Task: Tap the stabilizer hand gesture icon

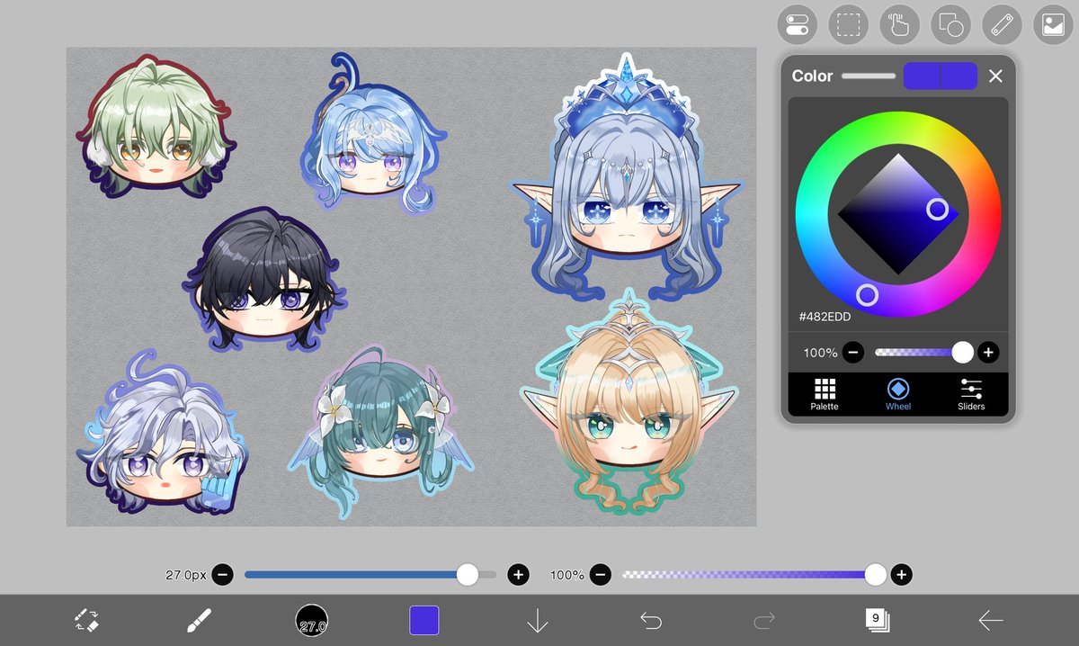Action: click(899, 24)
